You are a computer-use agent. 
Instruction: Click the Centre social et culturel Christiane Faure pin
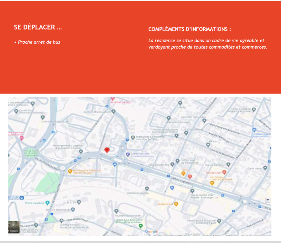[219, 221]
